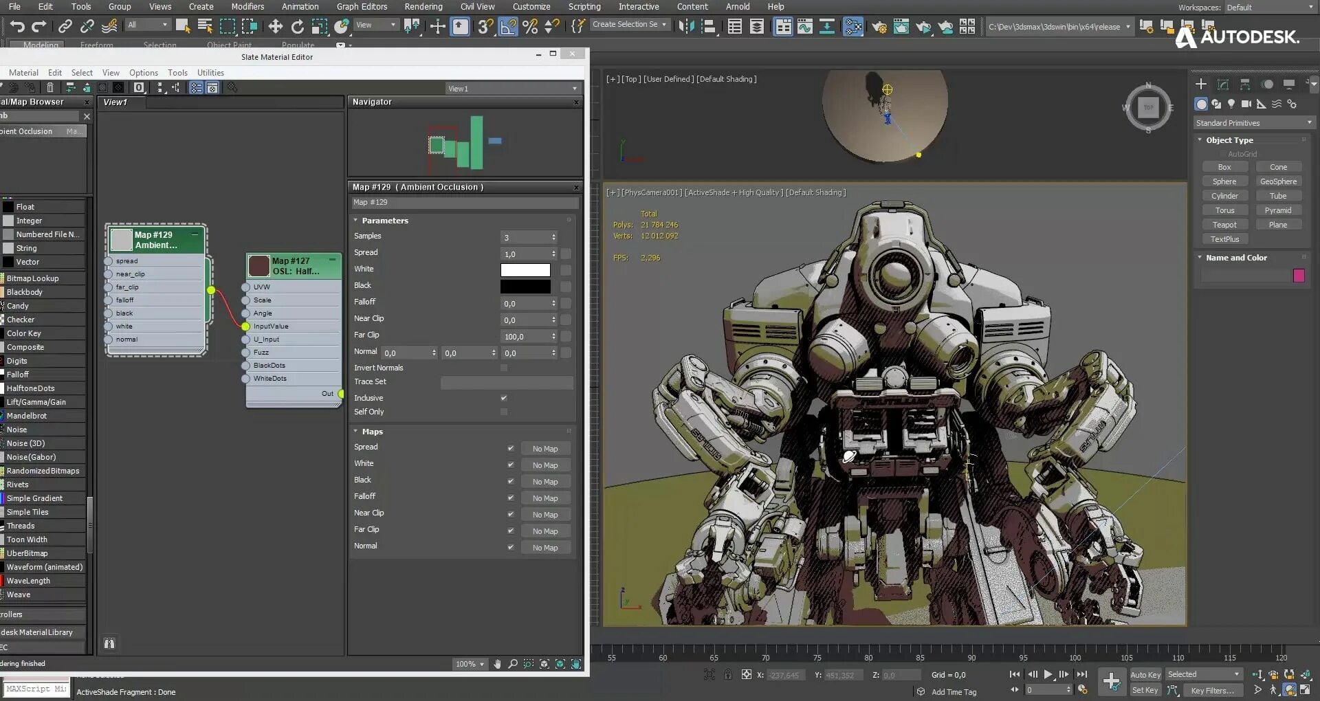The image size is (1320, 701).
Task: Open the Standard Primitives dropdown
Action: pyautogui.click(x=1253, y=123)
